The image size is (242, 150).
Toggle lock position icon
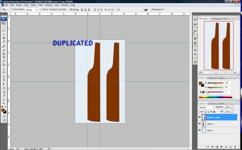(x=211, y=112)
